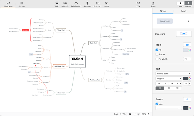194x116 pixels.
Task: Select the Advance layout subtopic
Action: (118, 50)
